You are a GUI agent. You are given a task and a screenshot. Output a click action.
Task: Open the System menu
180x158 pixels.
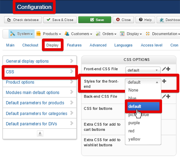coord(22,34)
